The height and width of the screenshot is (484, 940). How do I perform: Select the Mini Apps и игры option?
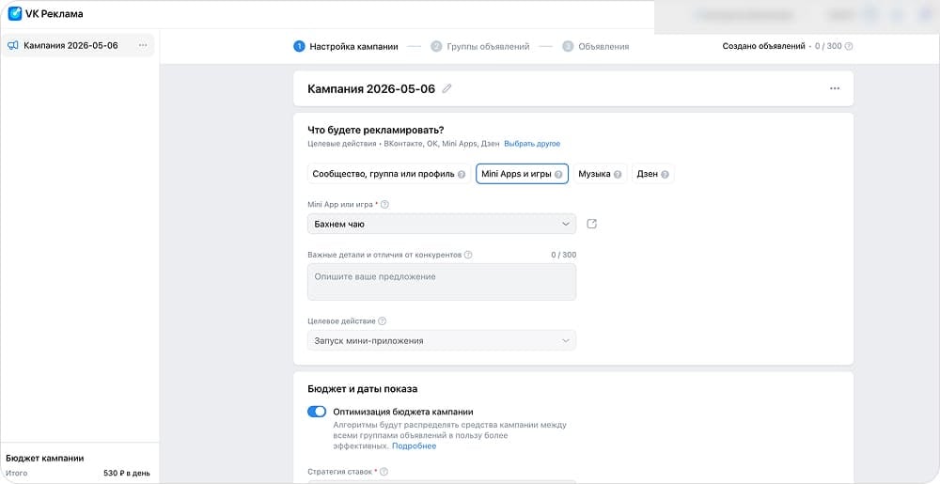[522, 174]
